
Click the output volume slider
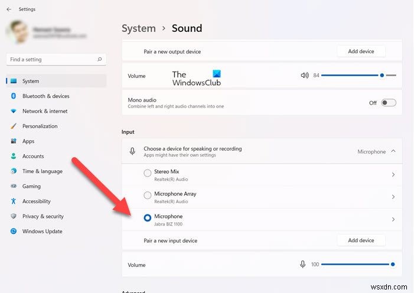pyautogui.click(x=358, y=75)
